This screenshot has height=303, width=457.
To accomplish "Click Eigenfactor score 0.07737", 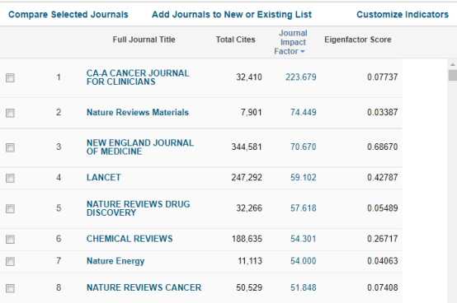I will [x=383, y=77].
